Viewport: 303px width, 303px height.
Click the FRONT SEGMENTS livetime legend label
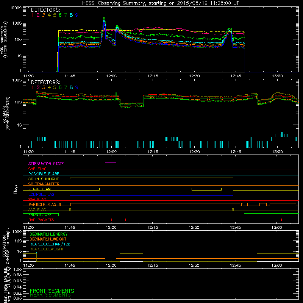tap(52, 291)
